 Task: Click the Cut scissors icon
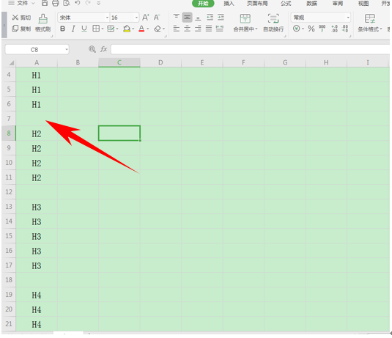point(15,18)
